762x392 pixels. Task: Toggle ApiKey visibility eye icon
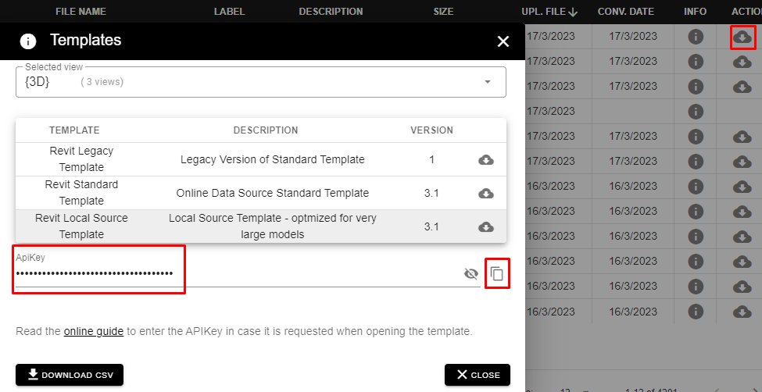470,273
